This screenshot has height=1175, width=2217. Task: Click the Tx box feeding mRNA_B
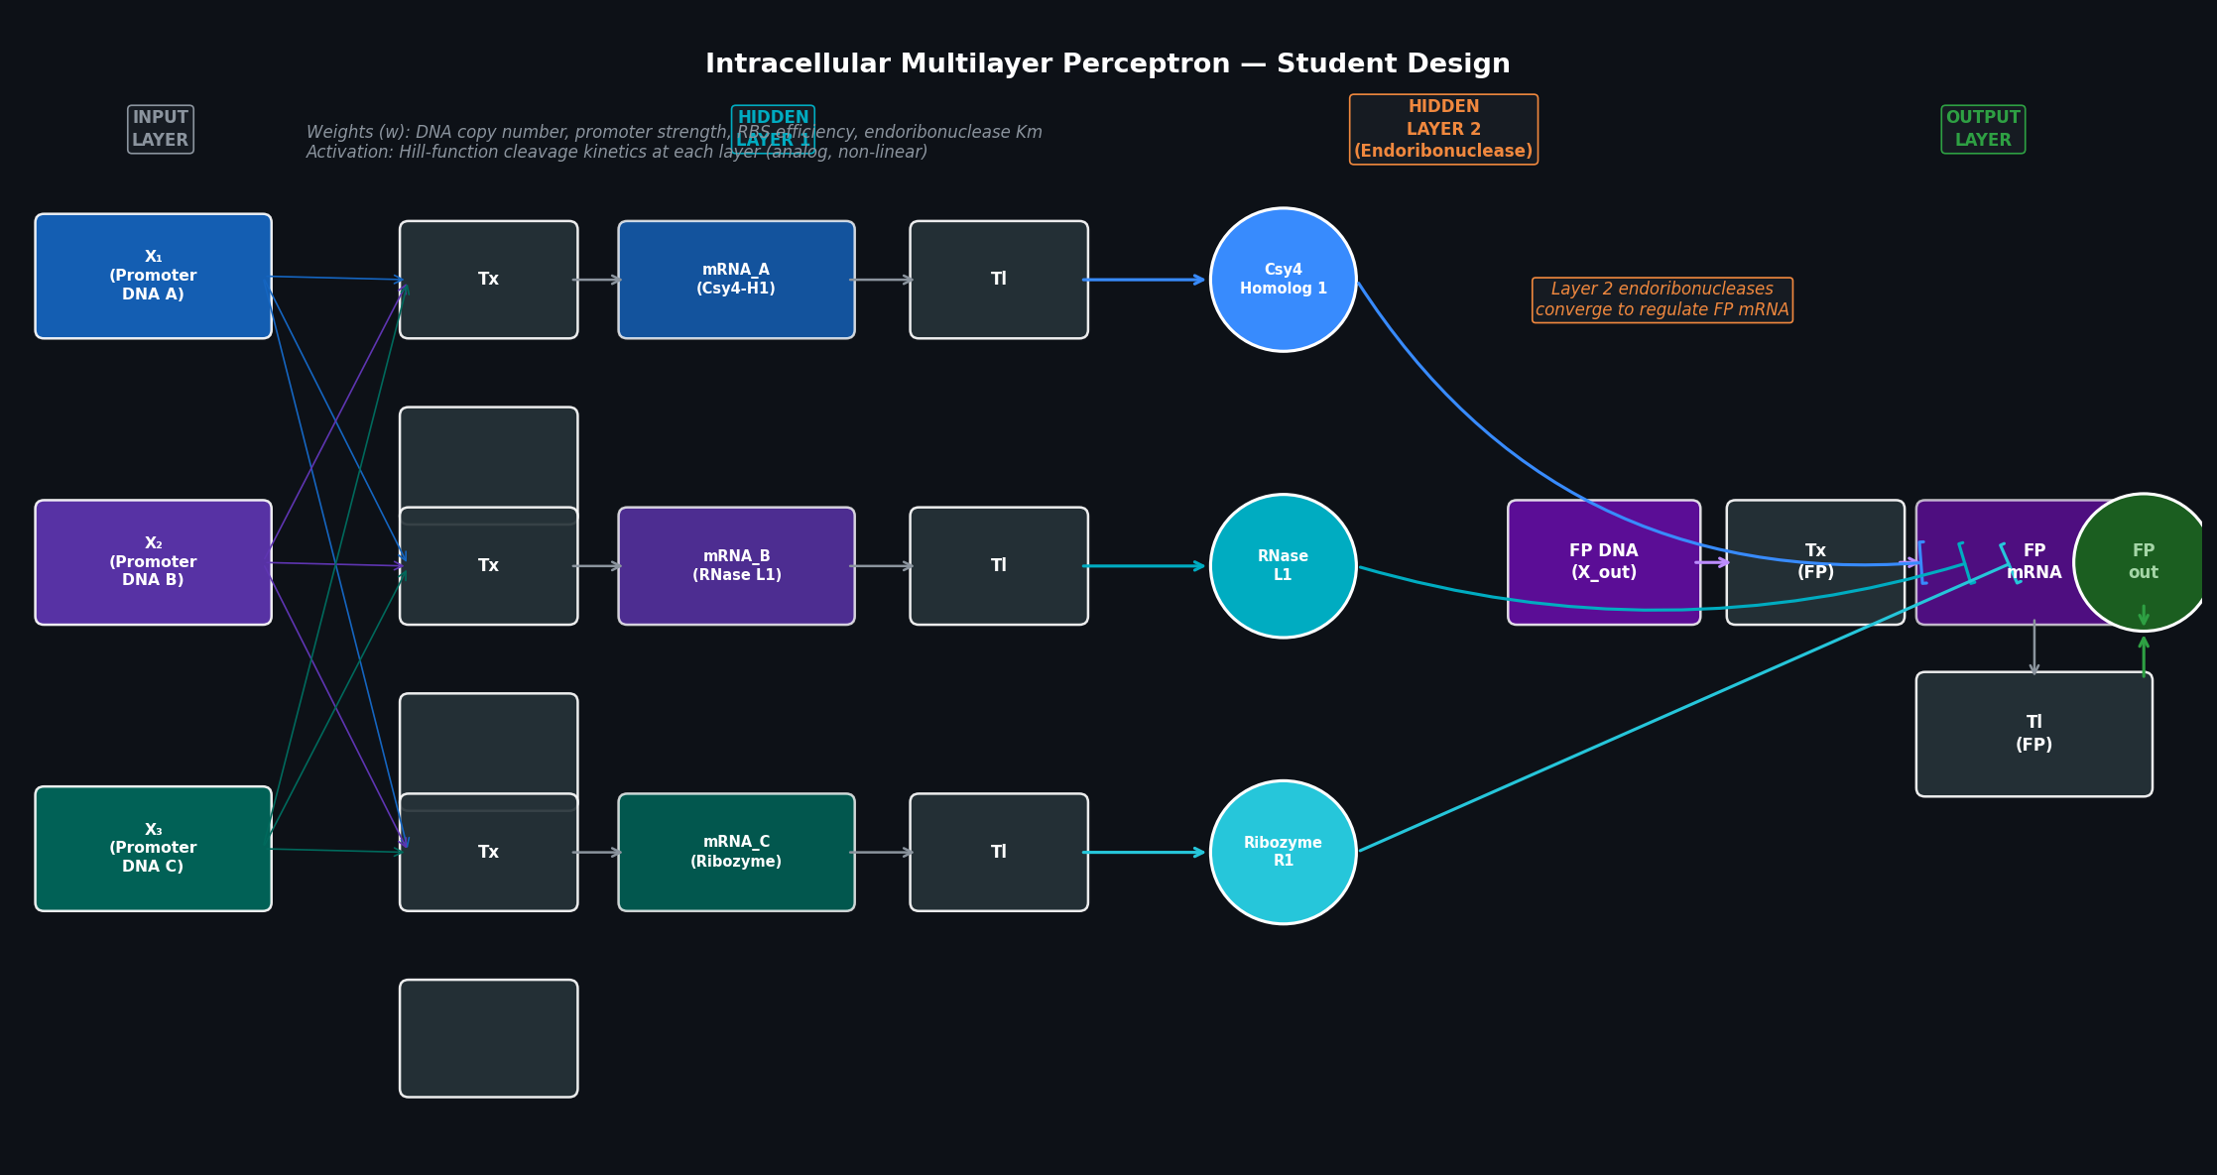(488, 566)
